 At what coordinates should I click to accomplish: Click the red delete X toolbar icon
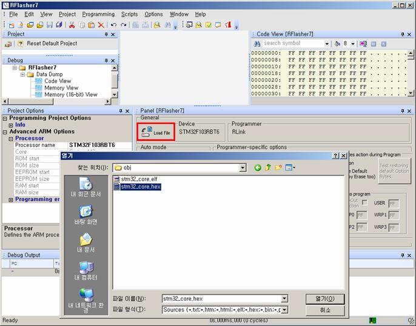tap(101, 25)
